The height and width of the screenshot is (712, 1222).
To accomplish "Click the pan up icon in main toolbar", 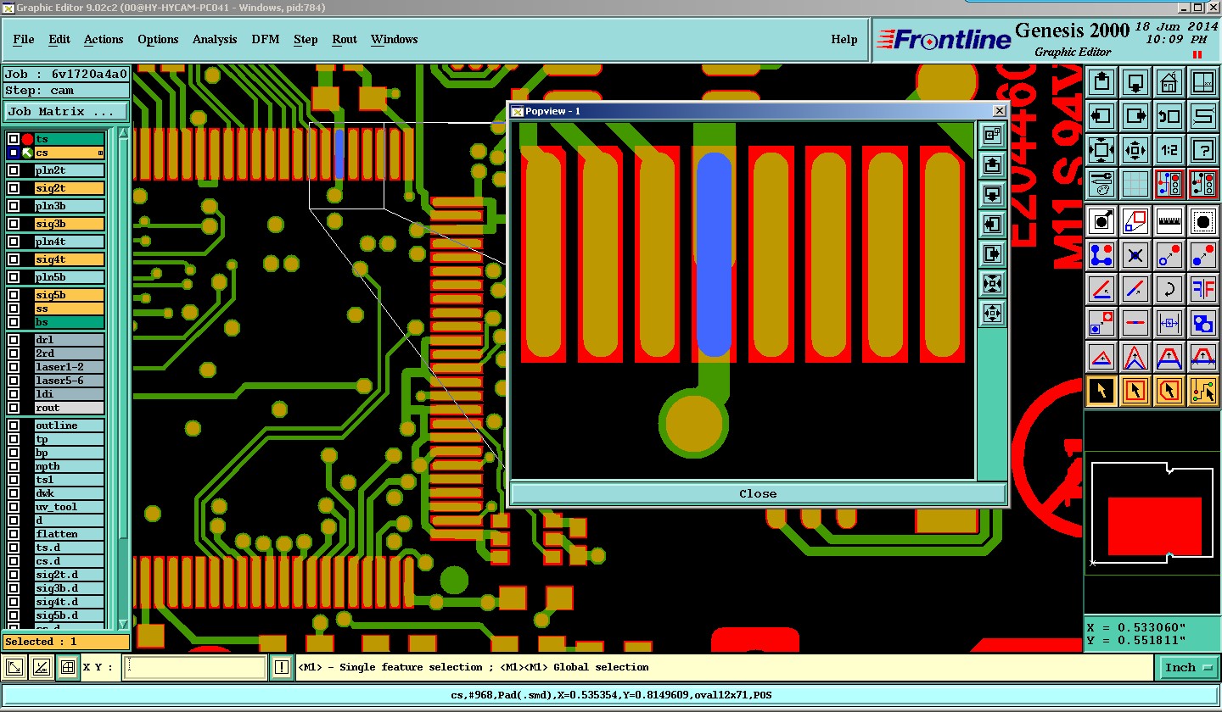I will [x=1101, y=82].
